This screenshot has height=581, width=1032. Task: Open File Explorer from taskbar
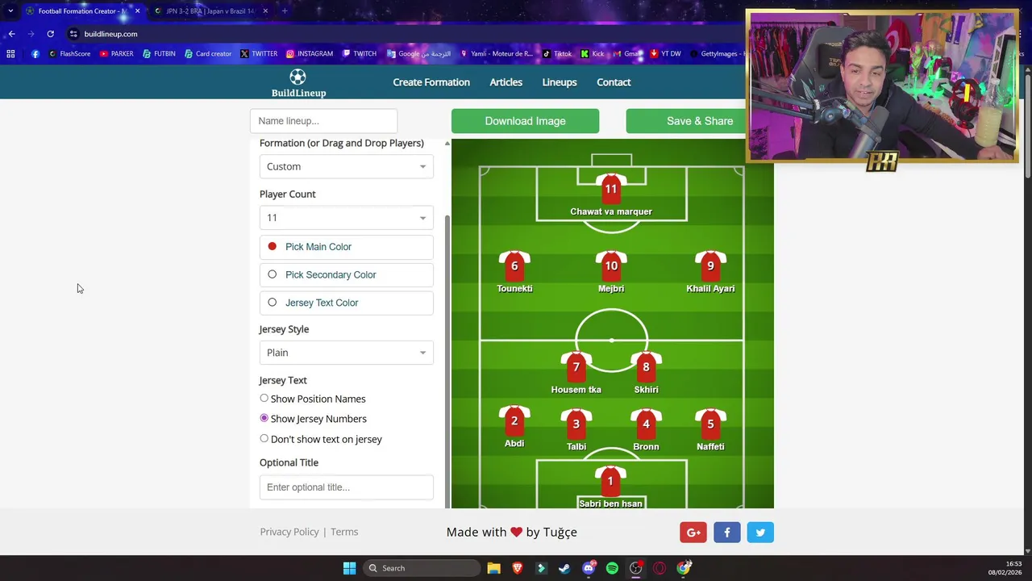(493, 568)
